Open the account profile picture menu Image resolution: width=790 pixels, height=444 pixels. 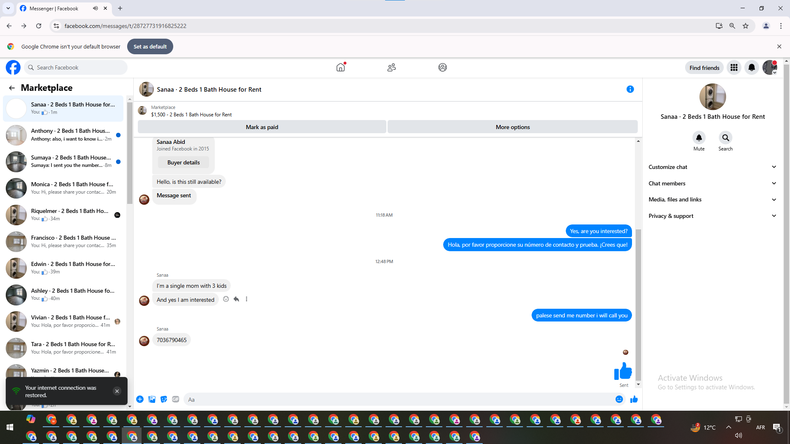point(770,67)
